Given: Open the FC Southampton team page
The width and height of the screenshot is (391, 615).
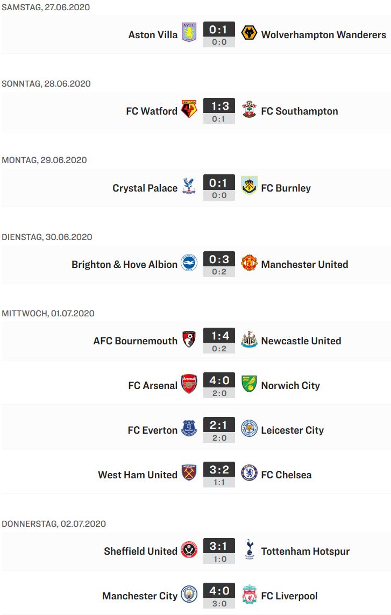Looking at the screenshot, I should click(x=300, y=111).
